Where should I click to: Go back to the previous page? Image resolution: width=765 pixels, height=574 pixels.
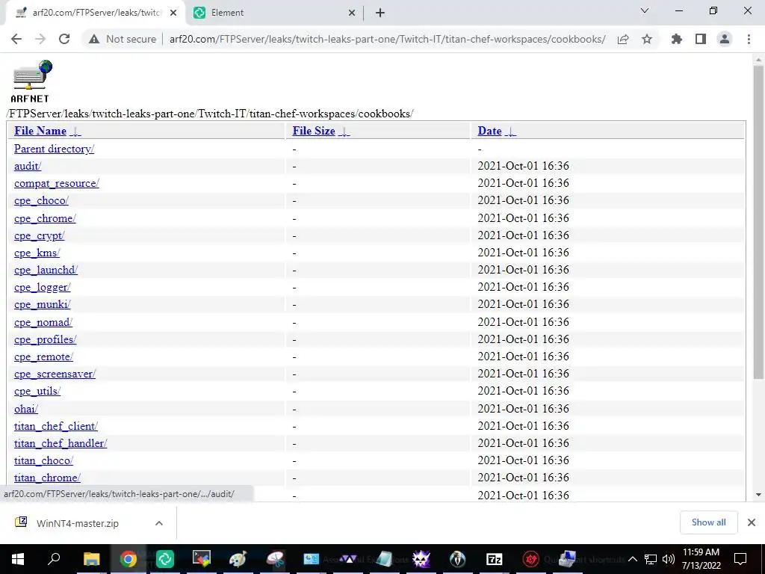click(x=16, y=39)
